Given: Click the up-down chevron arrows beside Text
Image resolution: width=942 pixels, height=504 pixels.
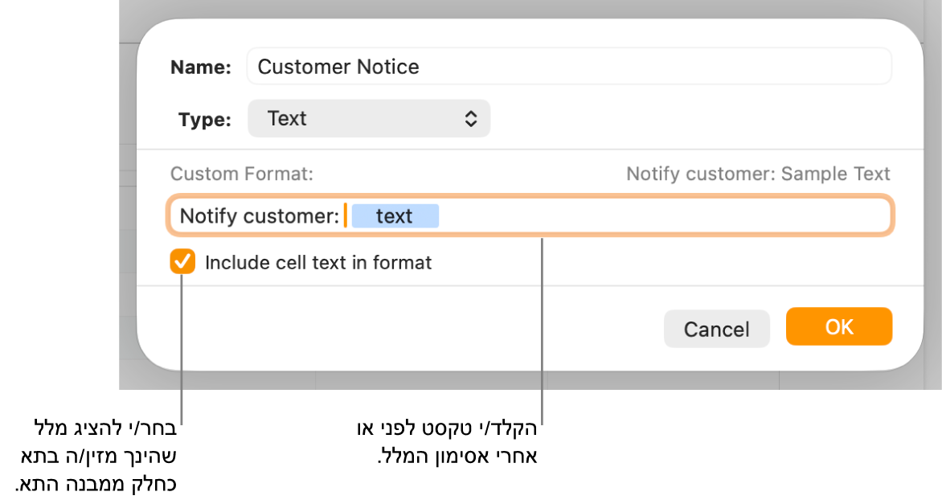Looking at the screenshot, I should pos(471,119).
